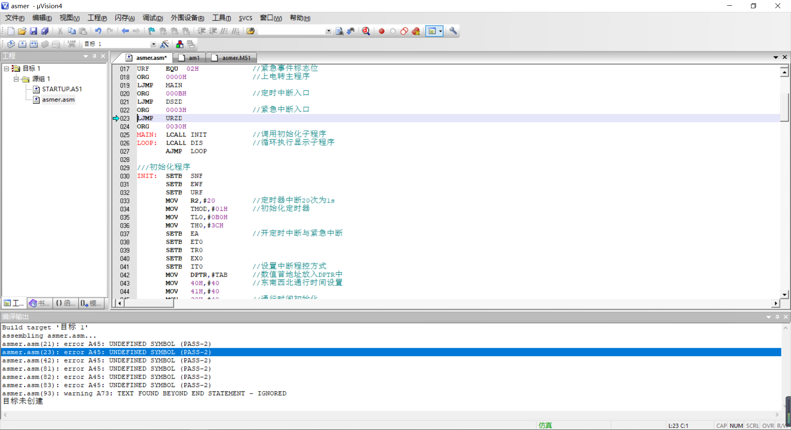Open the SVCS menu
791x430 pixels.
click(246, 18)
